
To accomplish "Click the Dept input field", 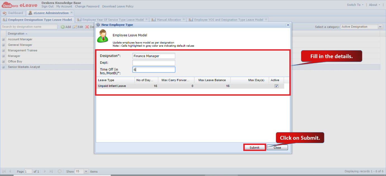I will coord(154,63).
